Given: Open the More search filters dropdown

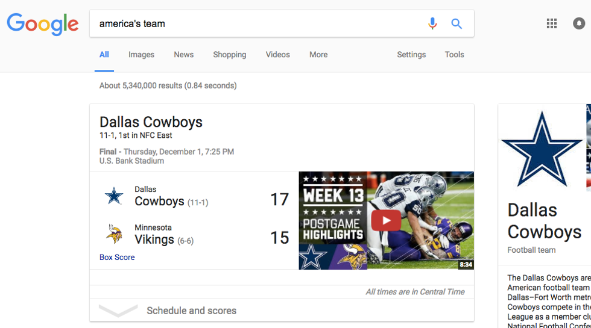Looking at the screenshot, I should coord(318,55).
